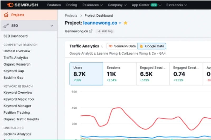Click the leannewong.co project title link

[x=100, y=23]
